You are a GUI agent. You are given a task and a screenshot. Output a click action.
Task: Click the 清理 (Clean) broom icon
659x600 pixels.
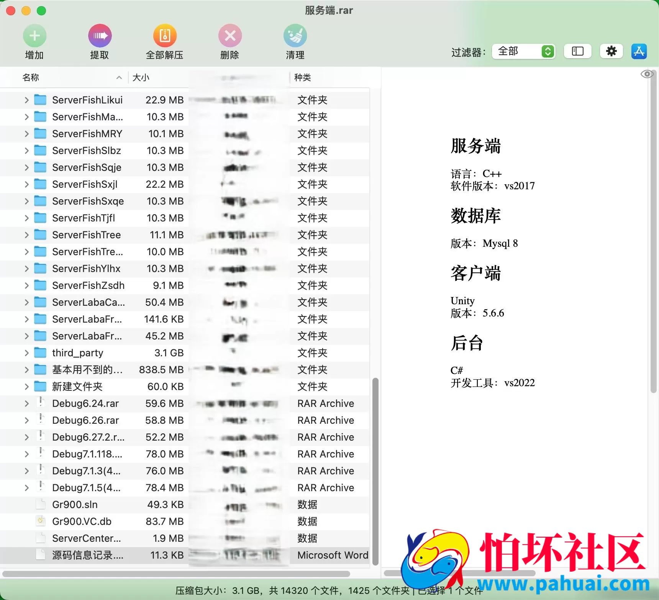295,36
